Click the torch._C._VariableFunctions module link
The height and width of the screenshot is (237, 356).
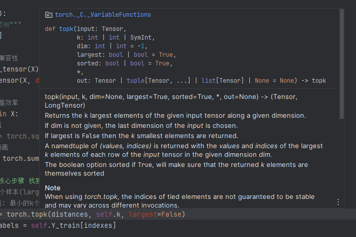point(103,15)
